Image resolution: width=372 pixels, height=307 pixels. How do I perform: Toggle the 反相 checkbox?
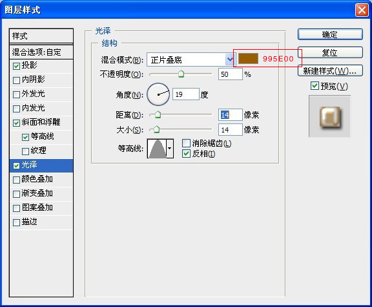pos(186,153)
